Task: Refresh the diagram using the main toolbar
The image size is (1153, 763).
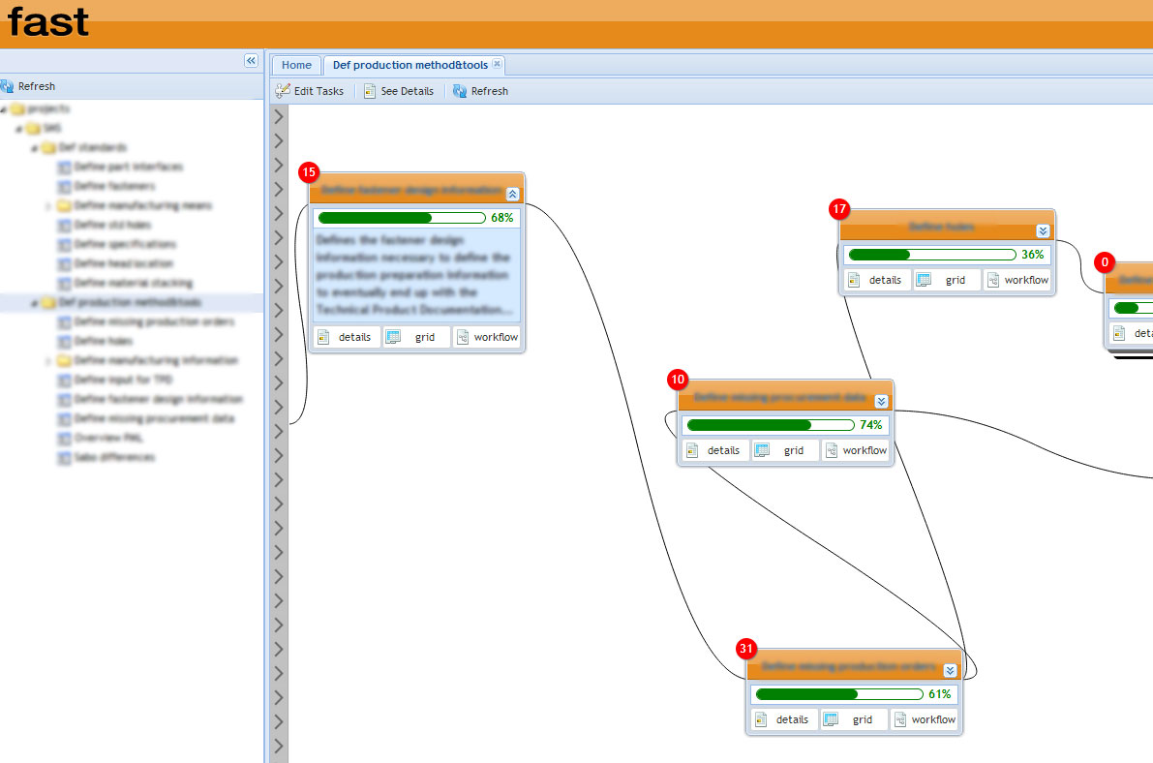Action: coord(481,91)
